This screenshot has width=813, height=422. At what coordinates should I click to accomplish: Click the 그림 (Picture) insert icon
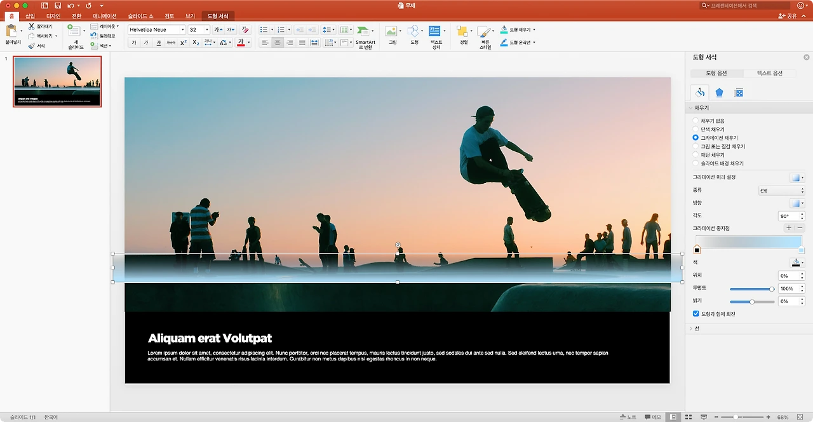coord(391,31)
